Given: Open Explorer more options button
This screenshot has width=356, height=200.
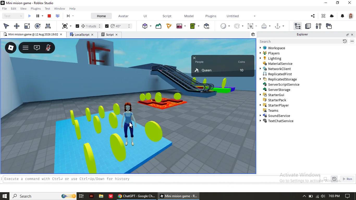Looking at the screenshot, I should click(352, 41).
